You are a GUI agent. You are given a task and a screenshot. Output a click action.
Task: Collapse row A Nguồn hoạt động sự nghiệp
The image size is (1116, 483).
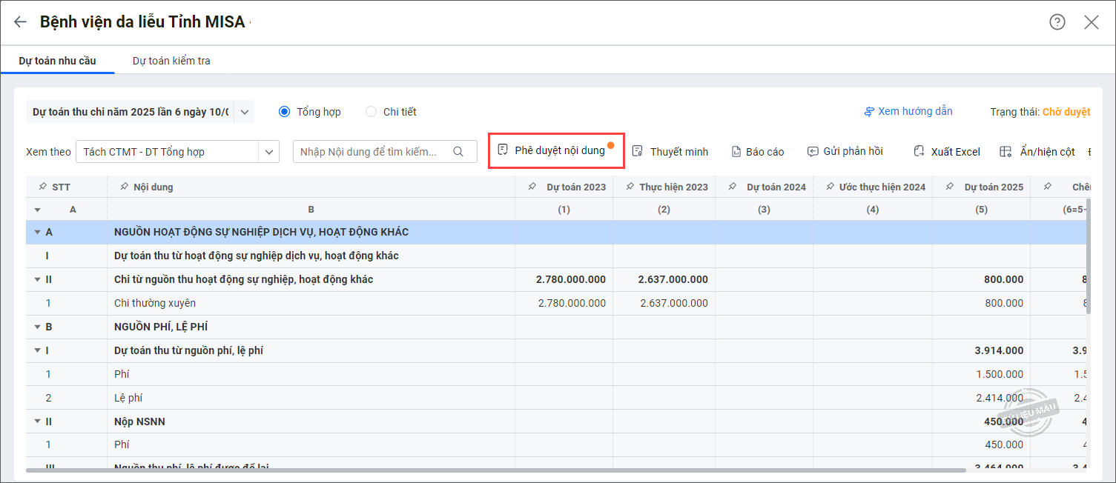37,233
